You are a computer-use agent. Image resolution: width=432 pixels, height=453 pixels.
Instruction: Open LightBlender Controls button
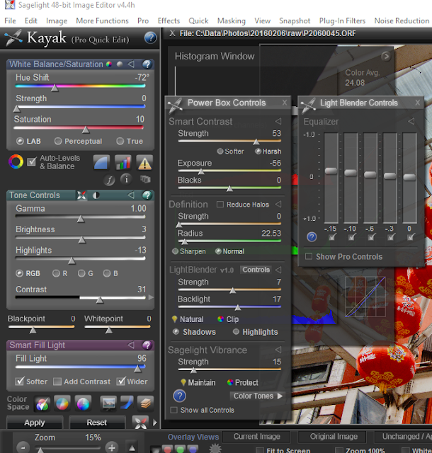click(x=256, y=270)
